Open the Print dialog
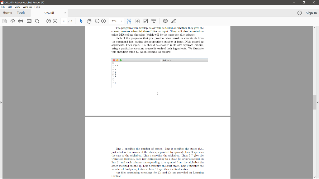319x179 pixels. click(x=21, y=21)
